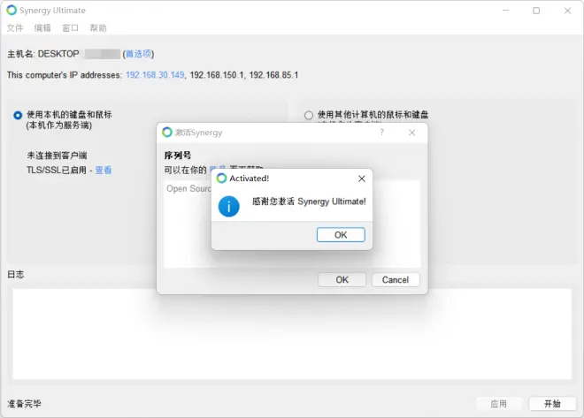Open the 首选项 preferences link

(x=138, y=54)
